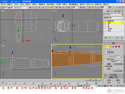Image resolution: width=125 pixels, height=94 pixels.
Task: Open the 文件 (File) menu
Action: [x=3, y=4]
